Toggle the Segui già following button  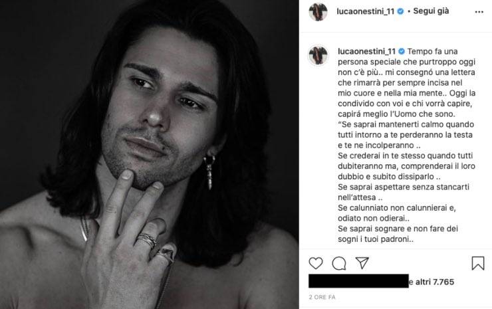click(x=431, y=11)
